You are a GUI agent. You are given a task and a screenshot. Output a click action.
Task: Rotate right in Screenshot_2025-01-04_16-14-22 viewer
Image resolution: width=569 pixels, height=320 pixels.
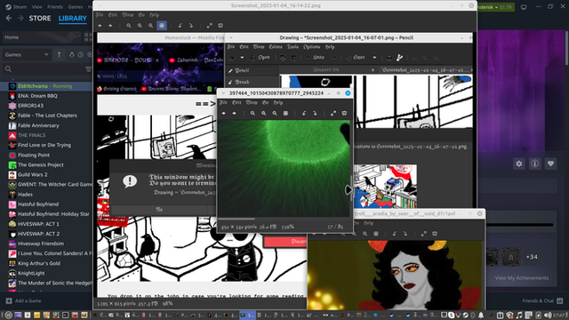[x=191, y=26]
